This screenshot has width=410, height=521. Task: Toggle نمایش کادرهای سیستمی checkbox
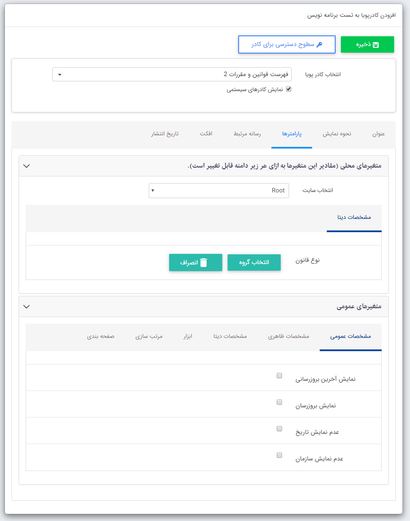(289, 88)
